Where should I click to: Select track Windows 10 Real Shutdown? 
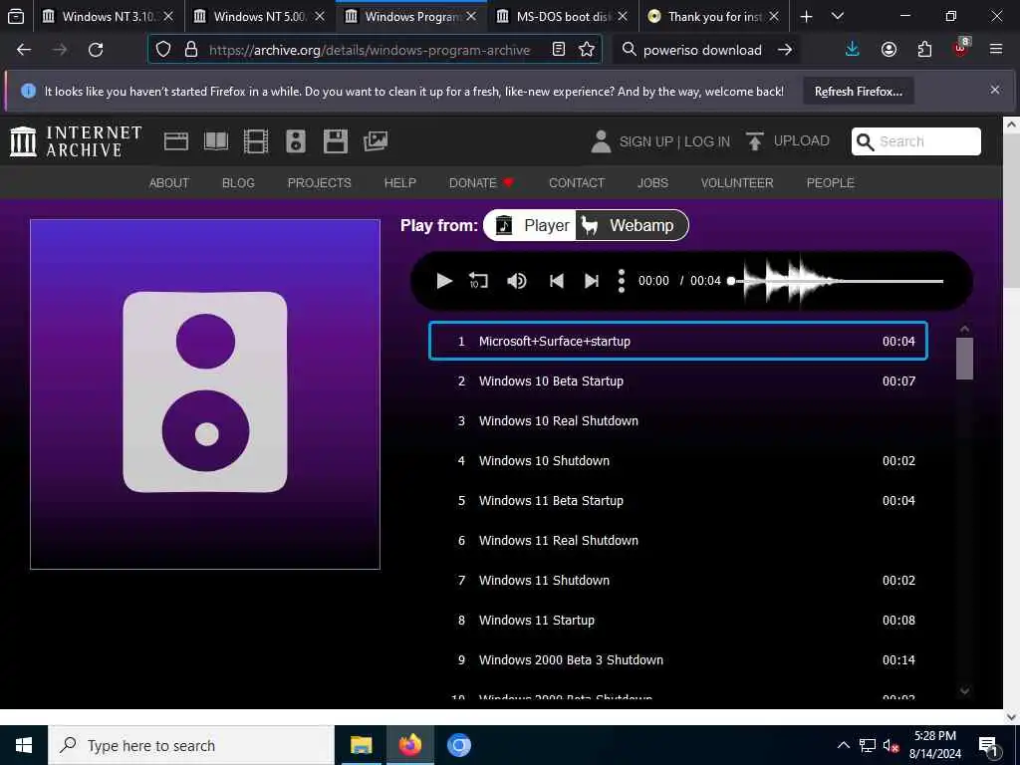[x=677, y=421]
